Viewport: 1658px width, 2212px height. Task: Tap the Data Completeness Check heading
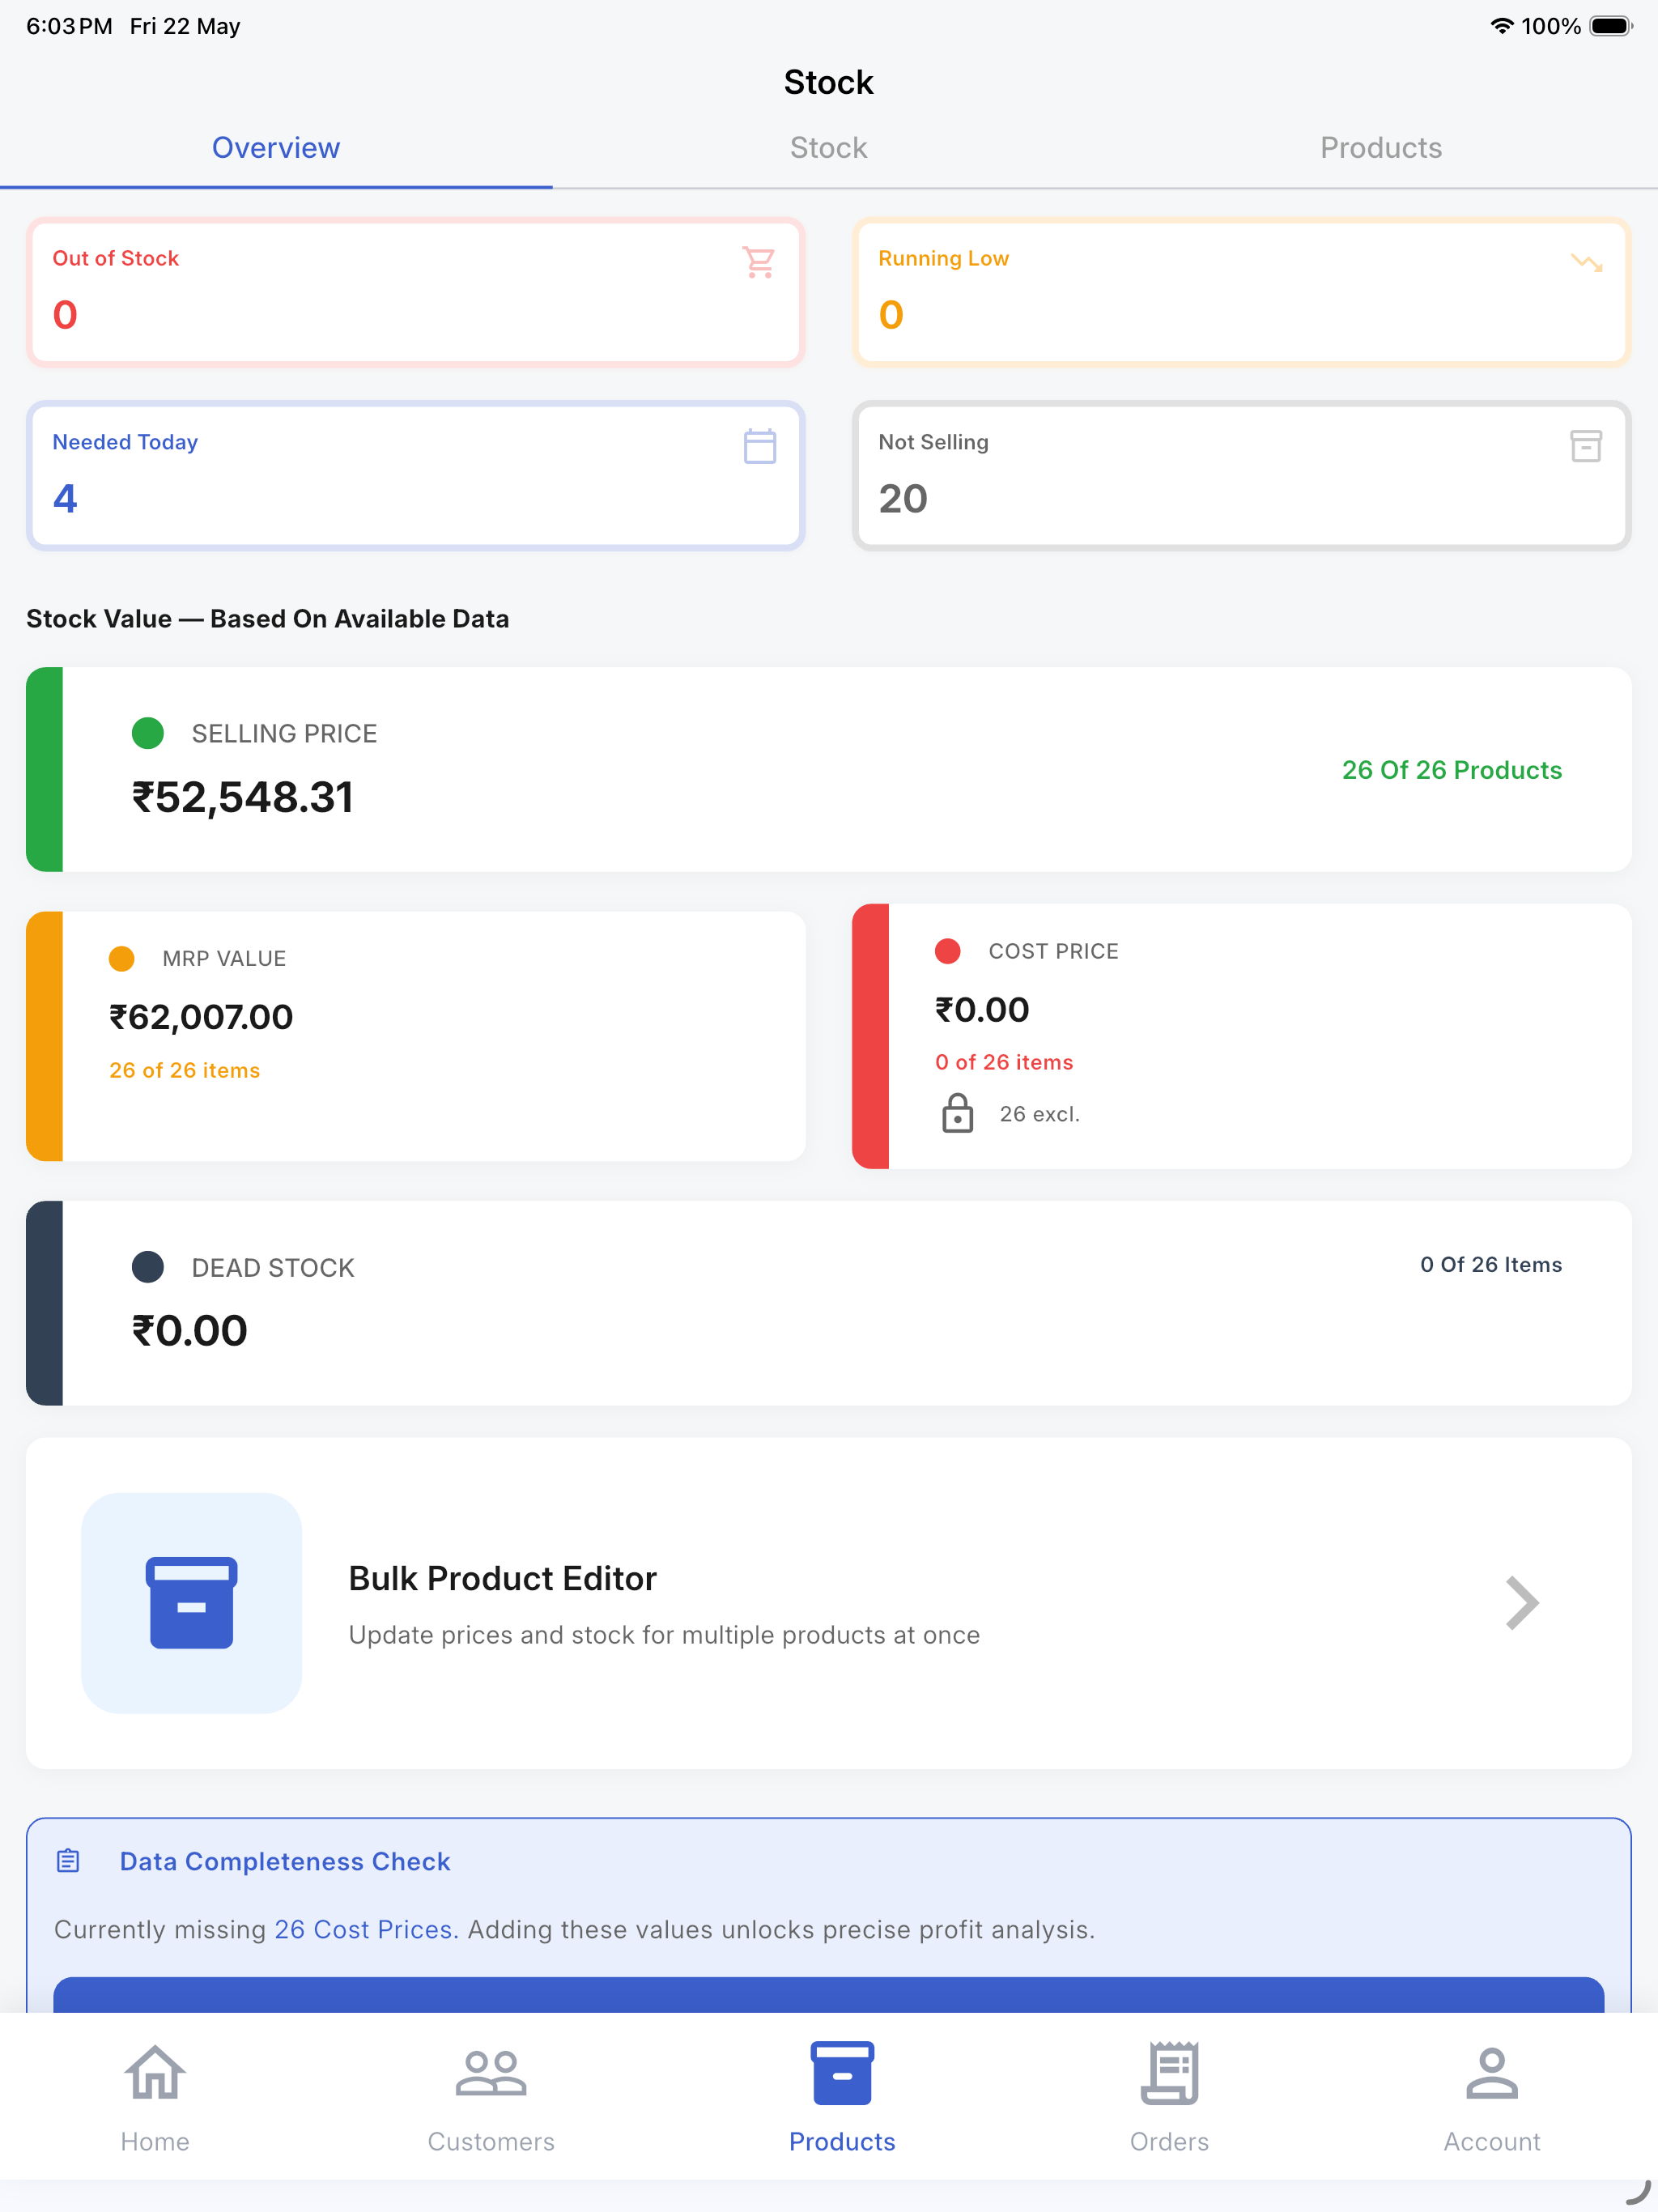(x=285, y=1861)
